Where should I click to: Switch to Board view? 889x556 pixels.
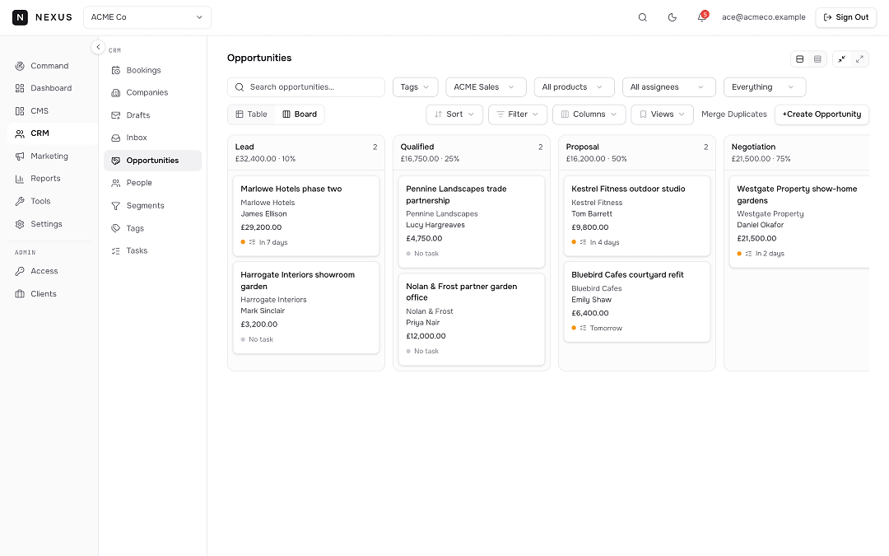coord(300,114)
